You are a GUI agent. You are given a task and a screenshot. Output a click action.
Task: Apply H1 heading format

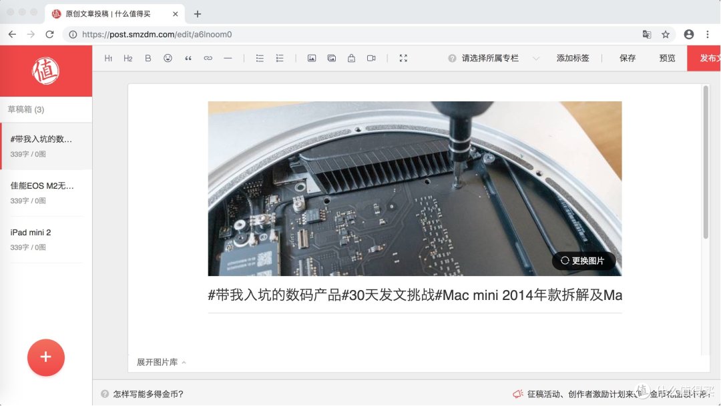click(x=109, y=58)
